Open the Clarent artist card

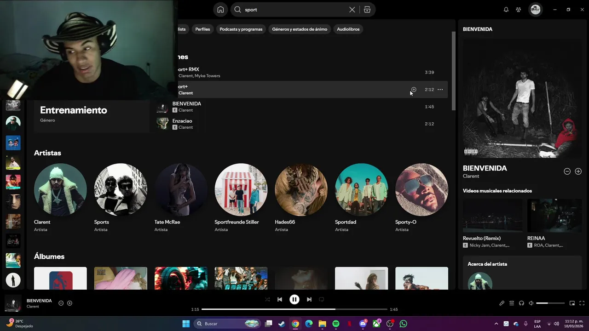point(60,198)
